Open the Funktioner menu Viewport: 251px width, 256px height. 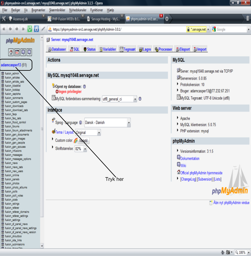97,10
